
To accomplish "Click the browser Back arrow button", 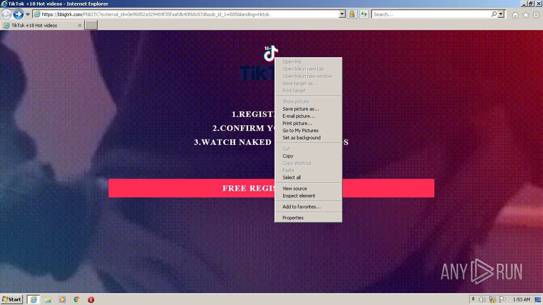I will click(x=6, y=14).
